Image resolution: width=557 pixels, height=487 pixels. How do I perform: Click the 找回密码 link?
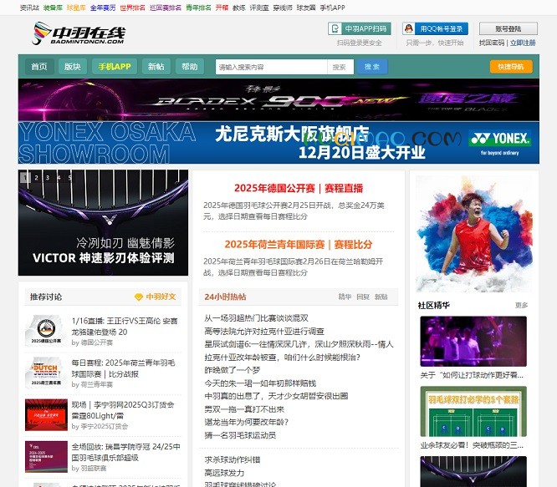tap(492, 43)
